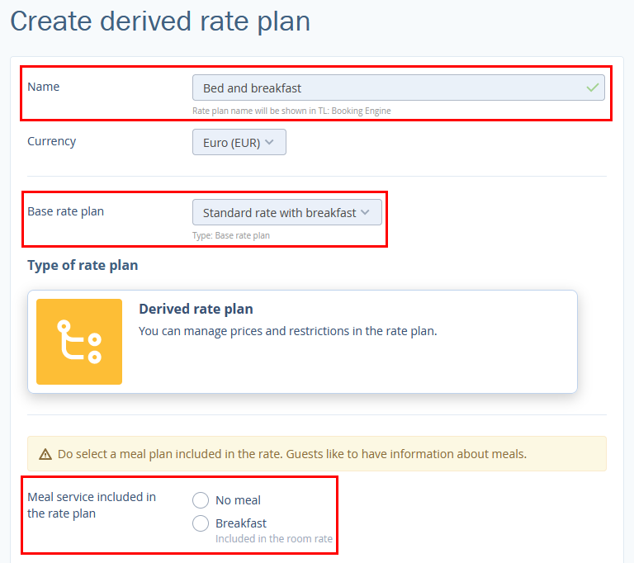
Task: Click the chevron arrow on the Base rate plan dropdown
Action: [x=367, y=212]
